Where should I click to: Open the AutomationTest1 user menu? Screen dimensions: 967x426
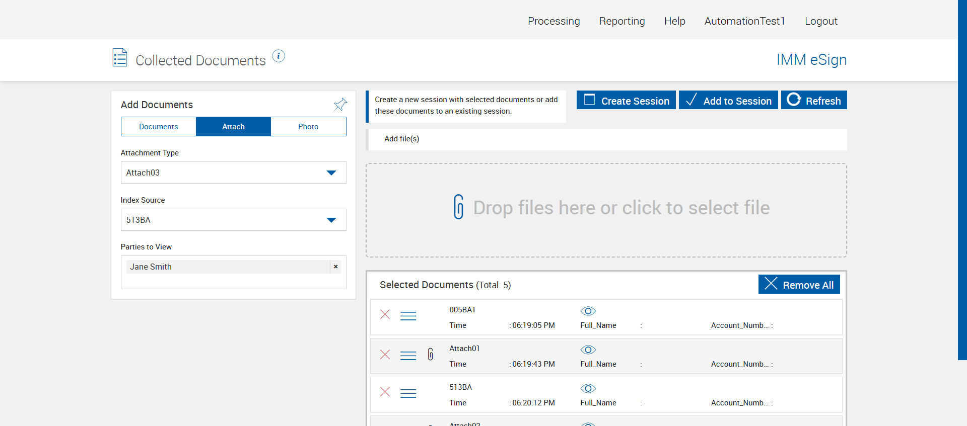pos(744,21)
